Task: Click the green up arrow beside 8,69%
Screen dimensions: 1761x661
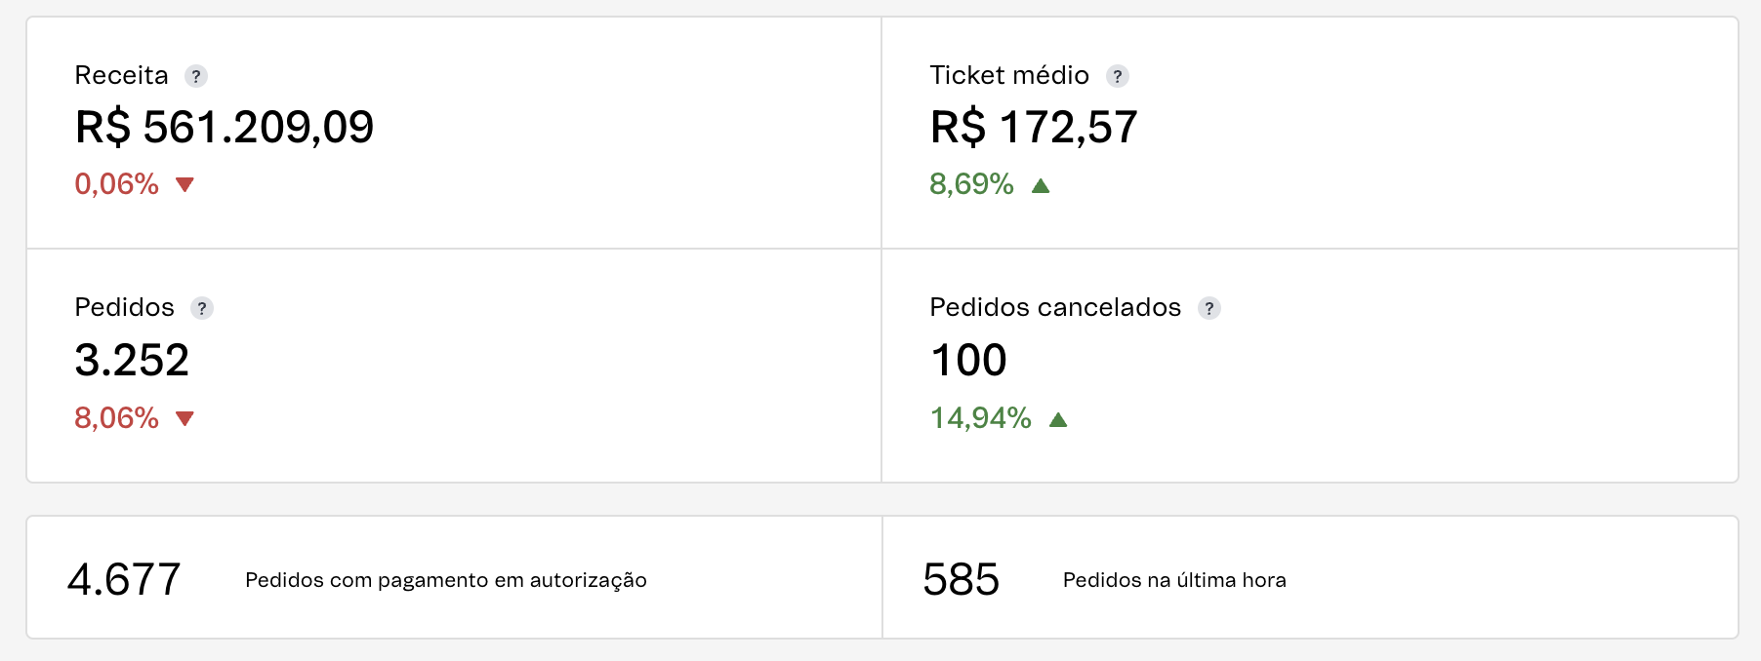Action: 1041,185
